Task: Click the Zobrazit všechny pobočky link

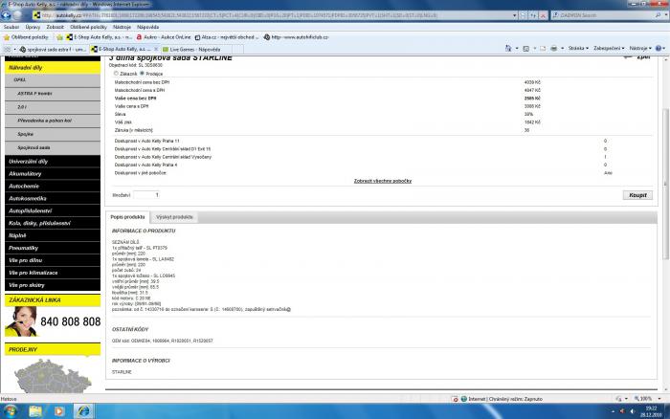Action: (x=383, y=180)
